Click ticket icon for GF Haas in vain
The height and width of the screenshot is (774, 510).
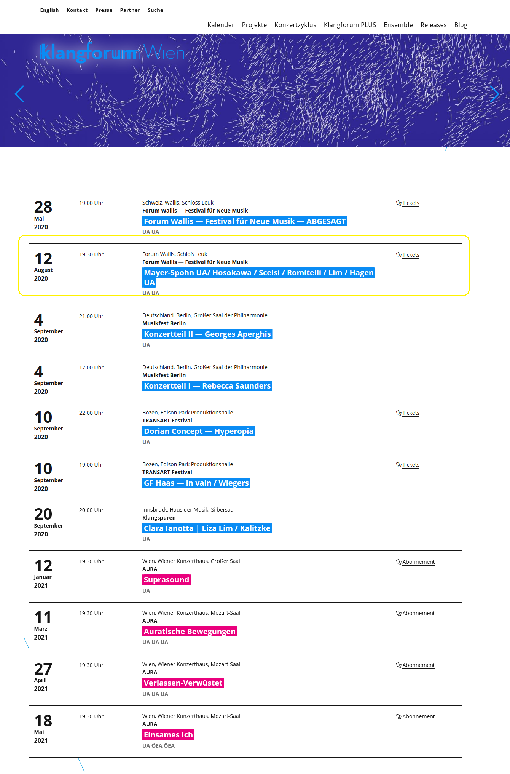398,465
